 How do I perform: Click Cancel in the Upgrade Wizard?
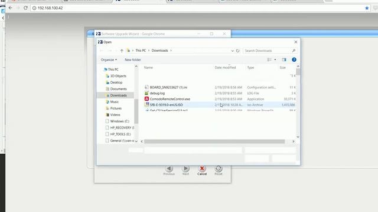(x=202, y=170)
